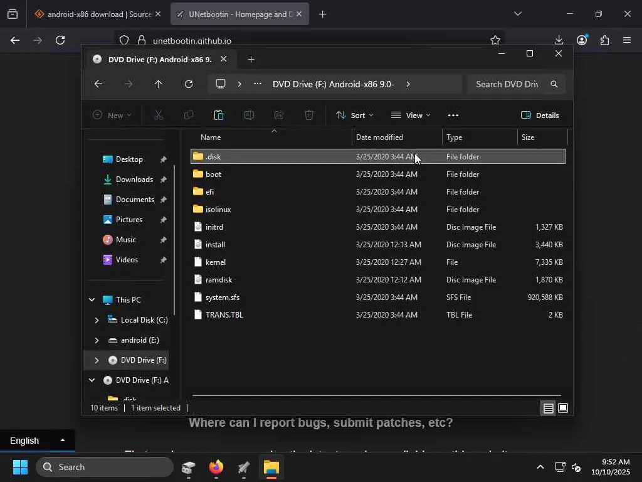The image size is (642, 482).
Task: Select the kernel file row
Action: coord(378,262)
